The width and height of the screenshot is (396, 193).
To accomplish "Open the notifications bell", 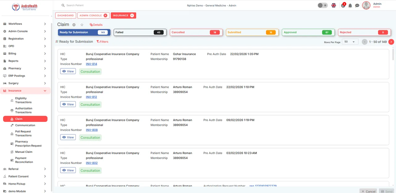I will (350, 6).
